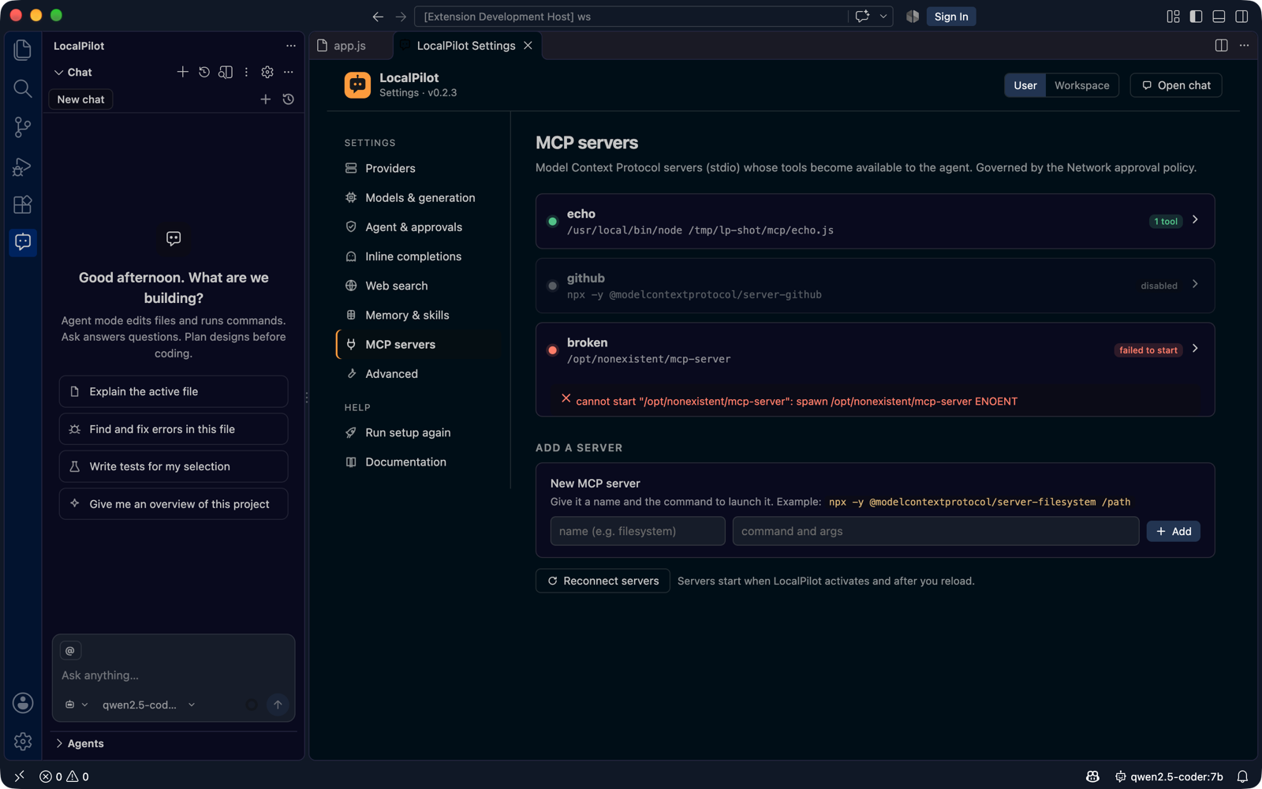Collapse the Chat section
The width and height of the screenshot is (1262, 789).
click(x=73, y=72)
